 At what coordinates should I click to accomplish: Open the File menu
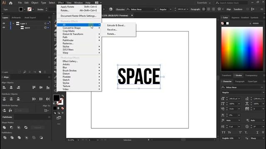click(x=20, y=3)
